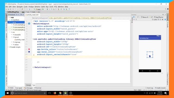The width and height of the screenshot is (174, 98).
Task: Click the Task View taskbar icon
Action: point(49,93)
